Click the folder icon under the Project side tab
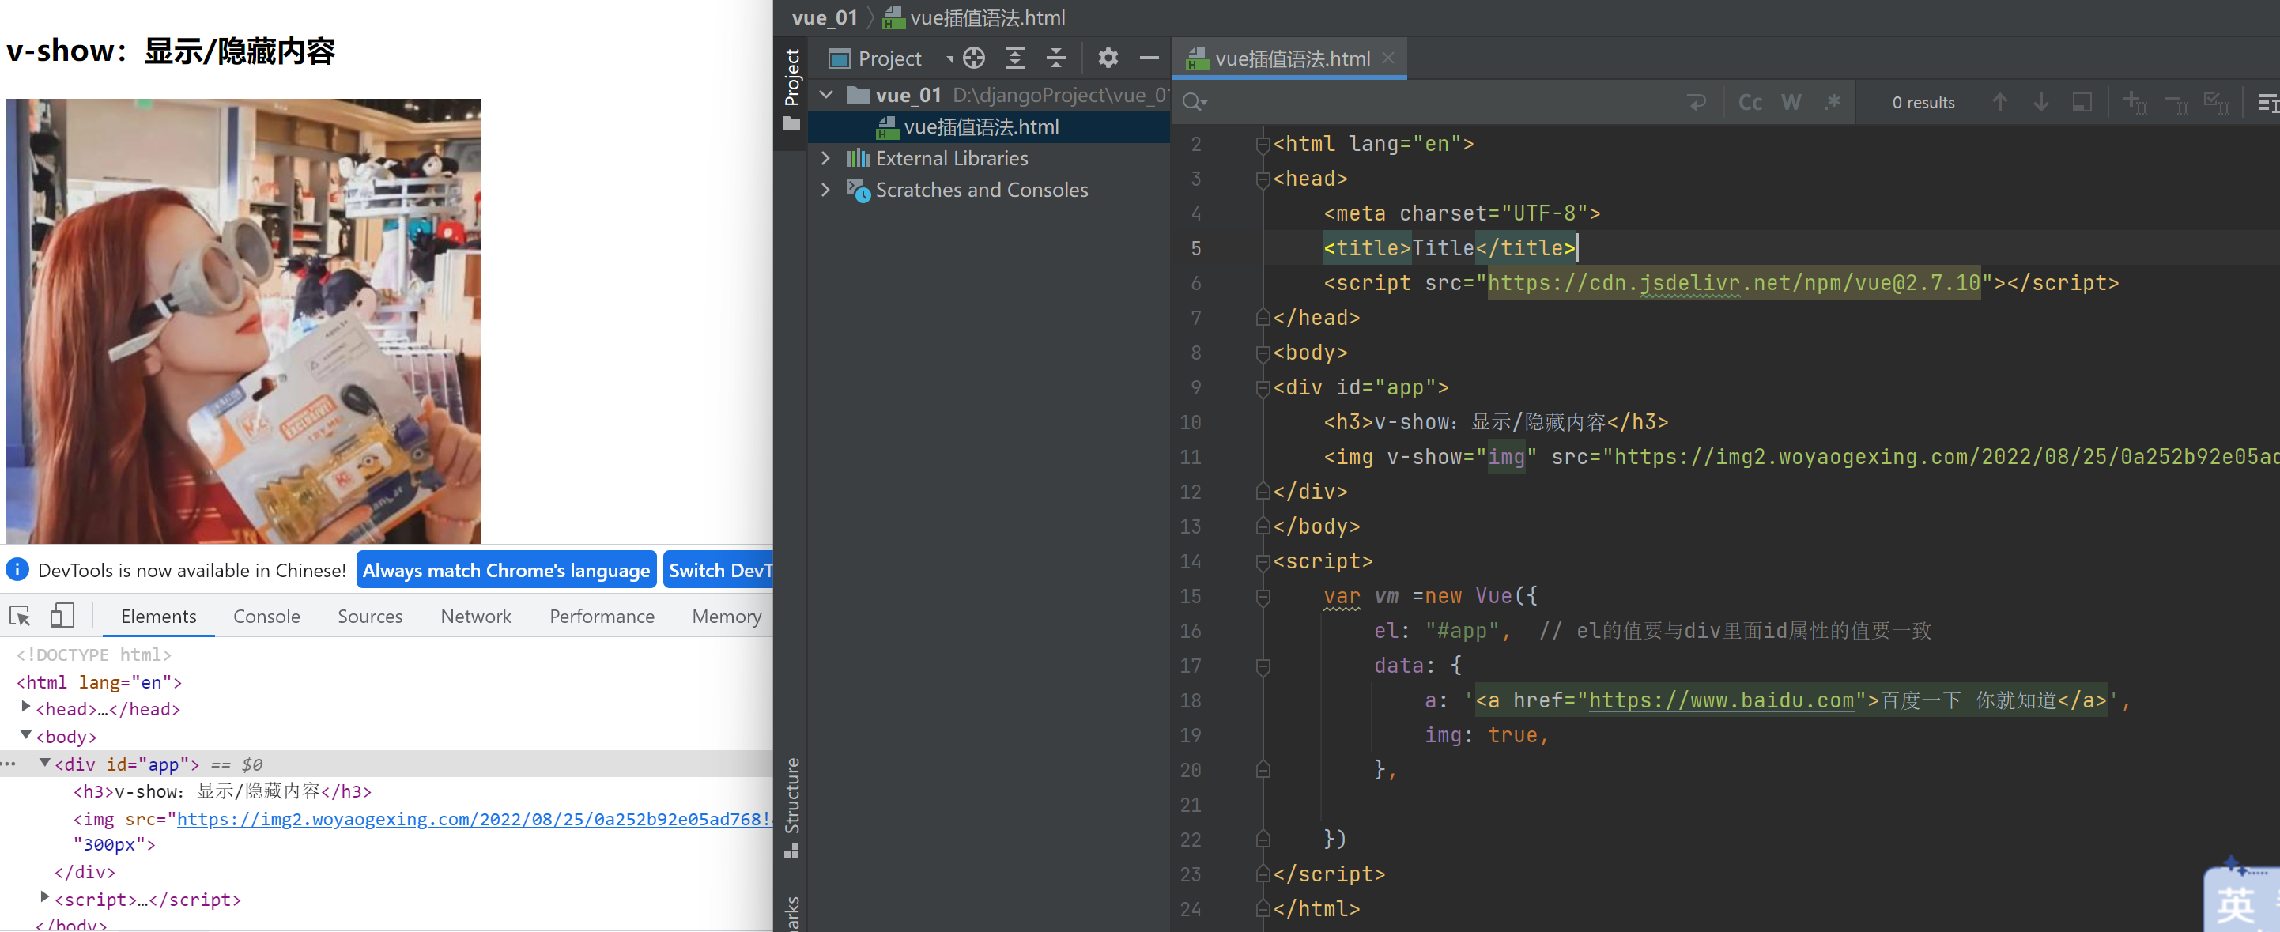 click(791, 124)
